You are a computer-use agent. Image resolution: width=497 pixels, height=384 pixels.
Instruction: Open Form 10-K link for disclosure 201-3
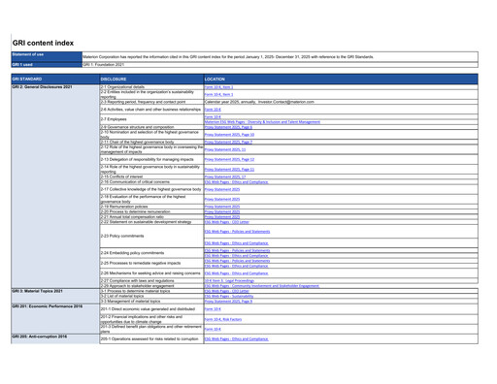pyautogui.click(x=213, y=329)
